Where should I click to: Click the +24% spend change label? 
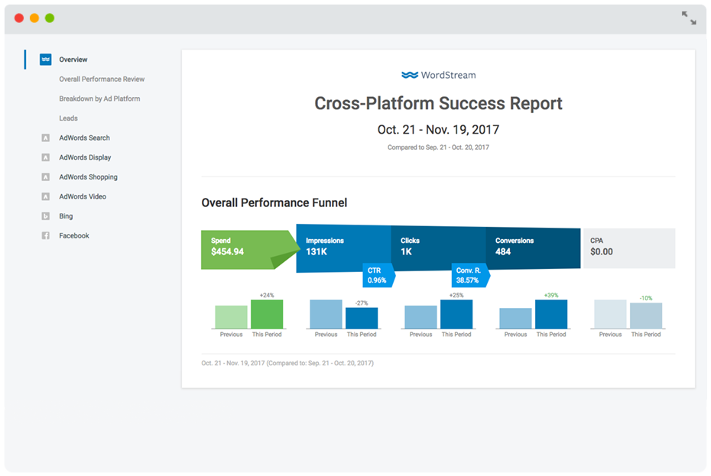coord(267,295)
